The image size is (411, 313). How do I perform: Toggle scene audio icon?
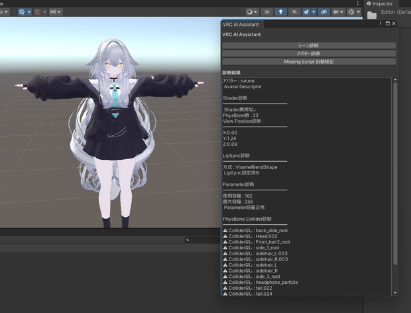[294, 12]
